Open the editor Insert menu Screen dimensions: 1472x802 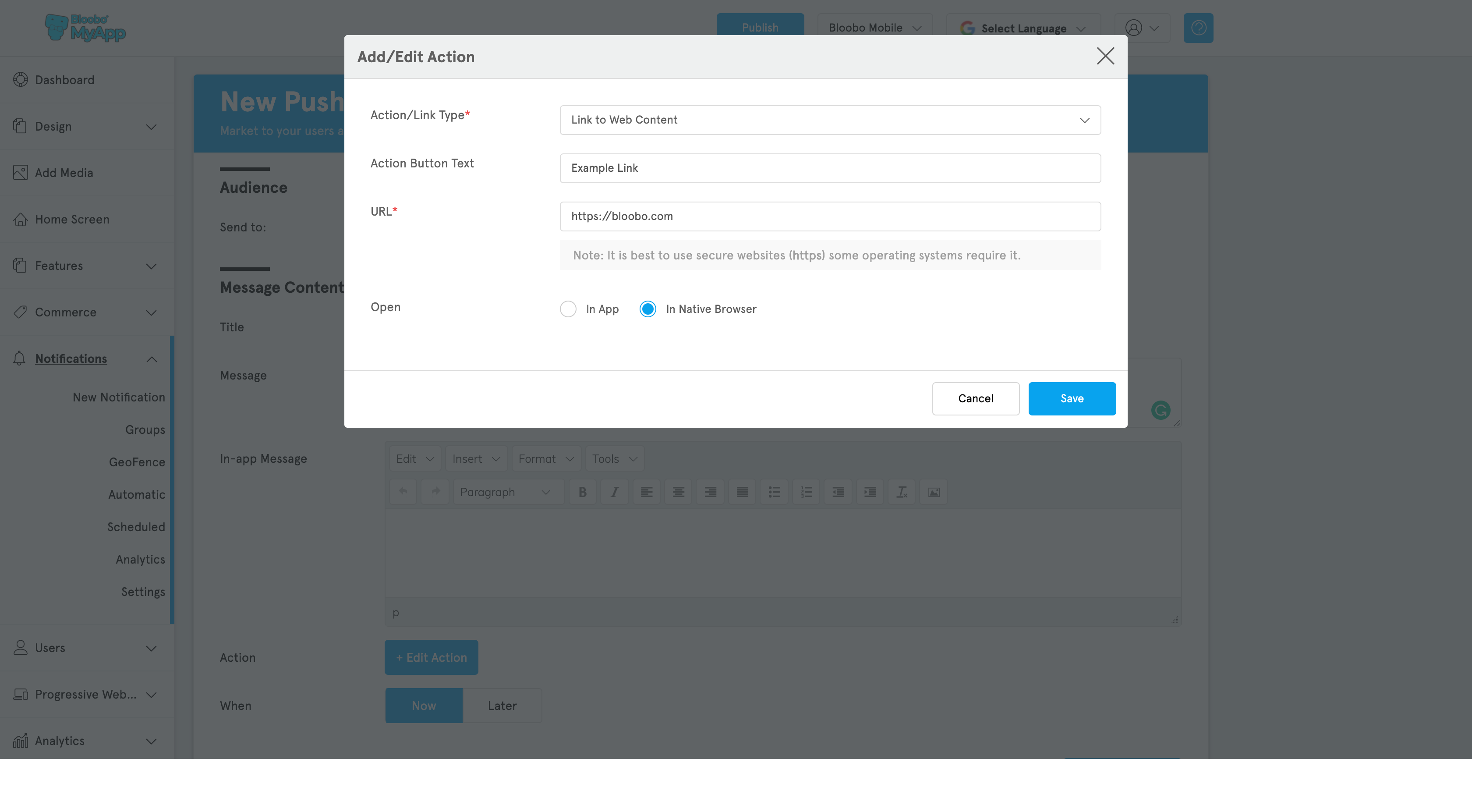tap(476, 459)
